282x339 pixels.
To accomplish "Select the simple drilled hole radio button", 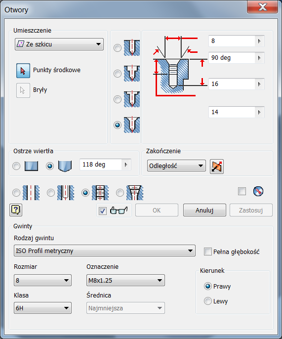I will tap(118, 48).
